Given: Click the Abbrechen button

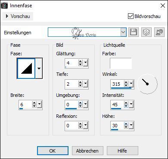Looking at the screenshot, I should pos(87,151).
